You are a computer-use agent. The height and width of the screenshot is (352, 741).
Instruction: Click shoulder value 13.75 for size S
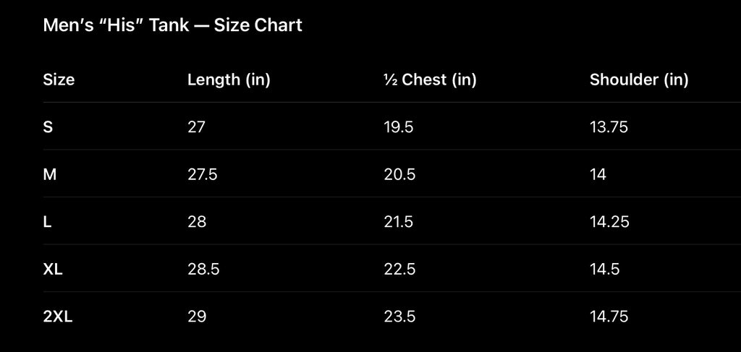[609, 127]
